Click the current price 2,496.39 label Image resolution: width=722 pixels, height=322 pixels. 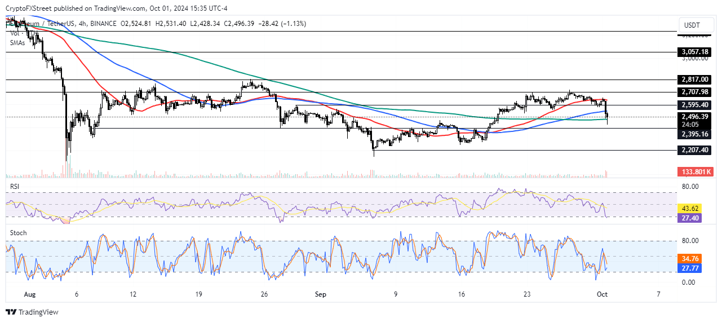693,117
